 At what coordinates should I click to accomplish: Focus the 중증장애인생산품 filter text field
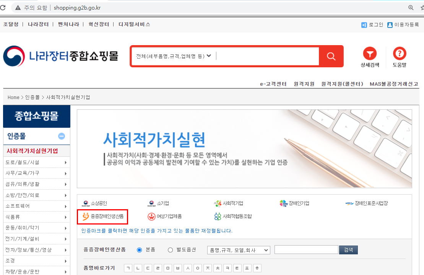point(306,250)
